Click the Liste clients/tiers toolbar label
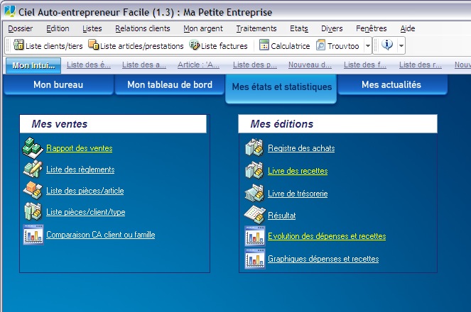Image resolution: width=471 pixels, height=312 pixels. 54,46
